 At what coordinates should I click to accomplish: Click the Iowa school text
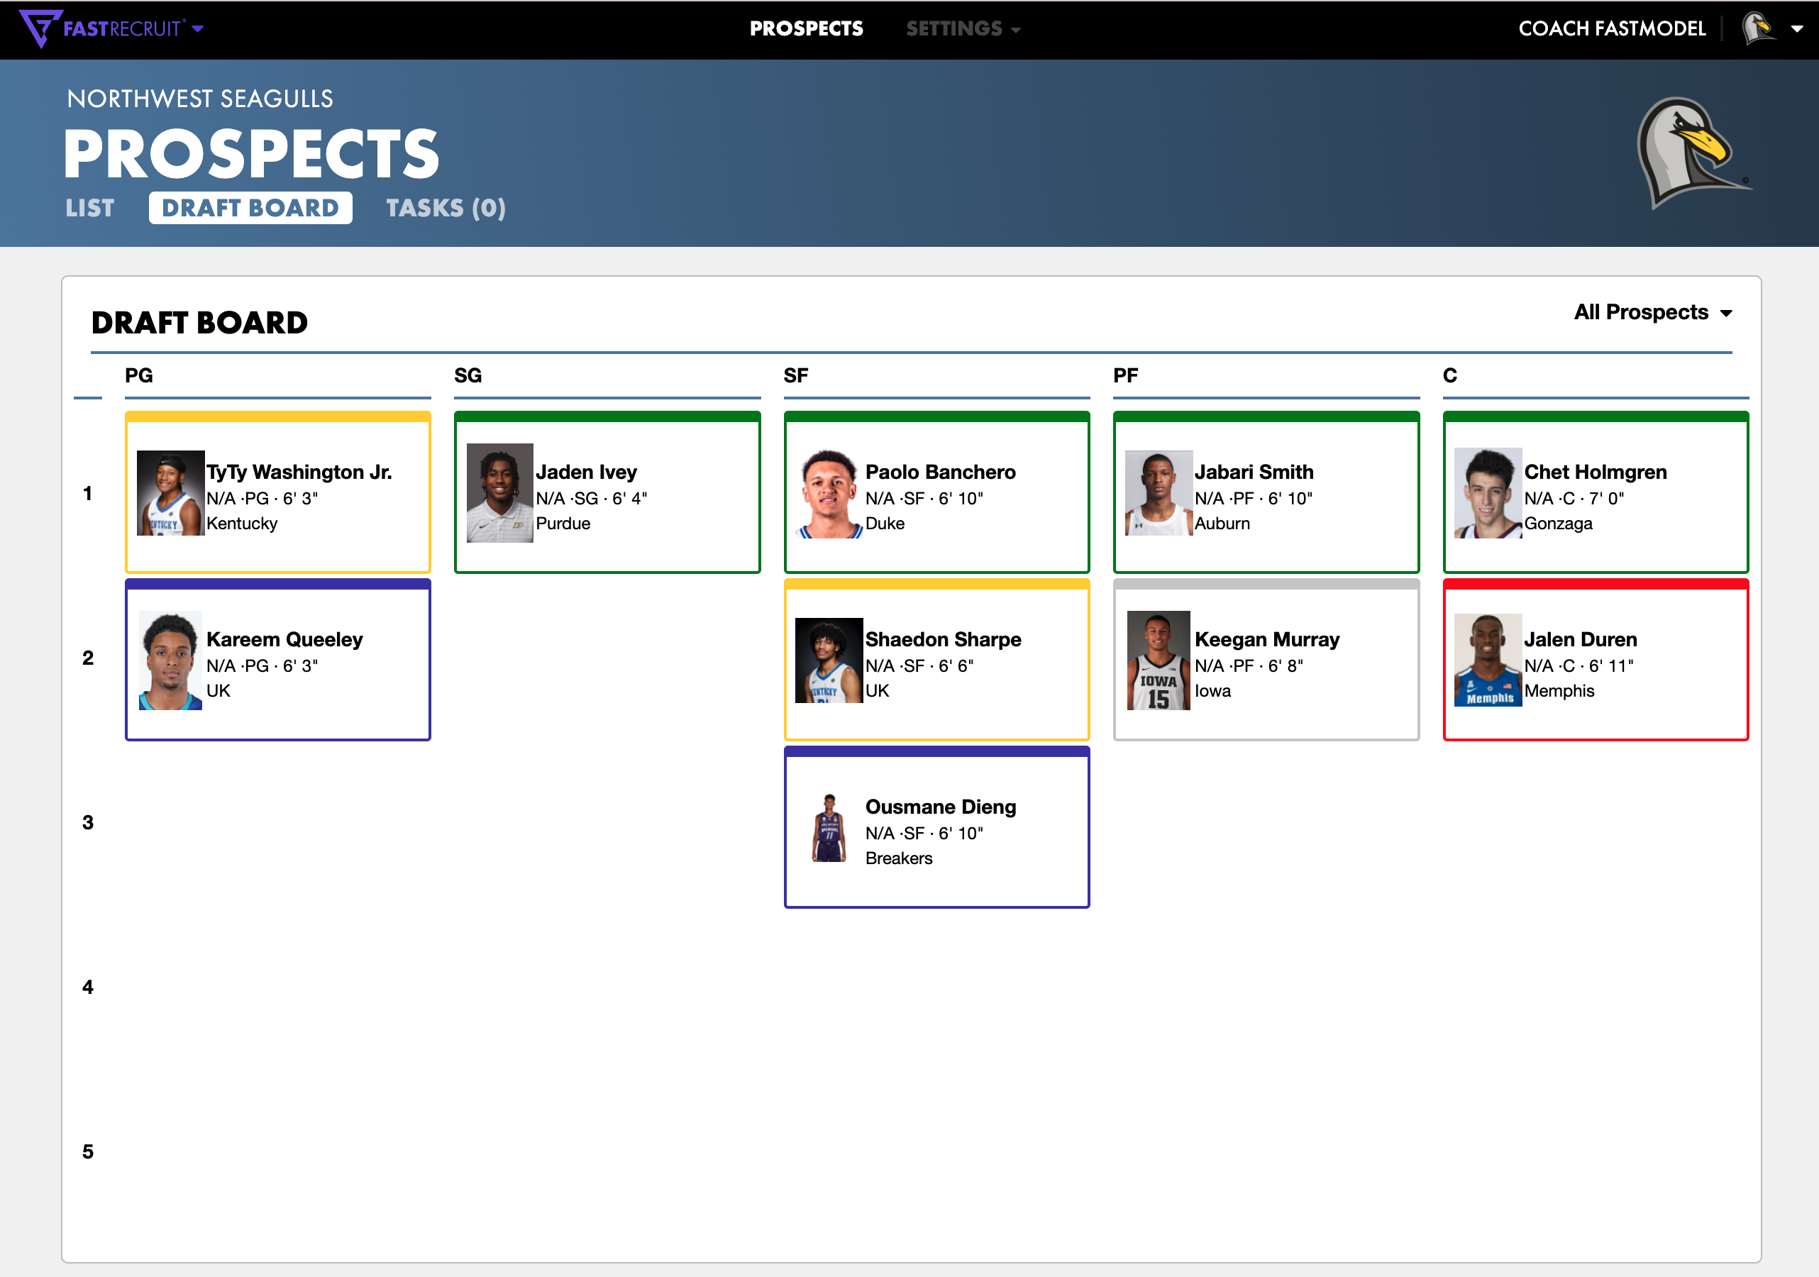coord(1212,691)
